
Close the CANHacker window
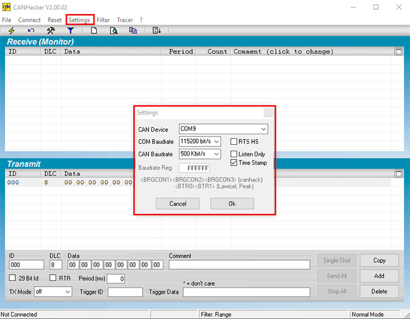(x=399, y=7)
